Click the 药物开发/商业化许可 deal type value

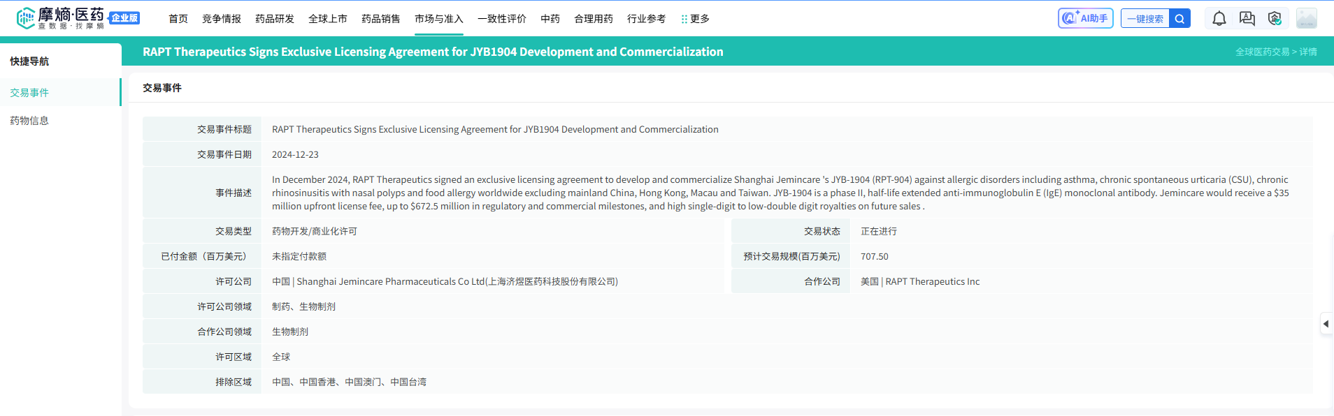315,231
